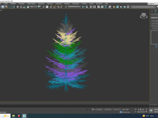Activate Select and Scale tool
Screen dimensions: 158x118
coord(25,7)
